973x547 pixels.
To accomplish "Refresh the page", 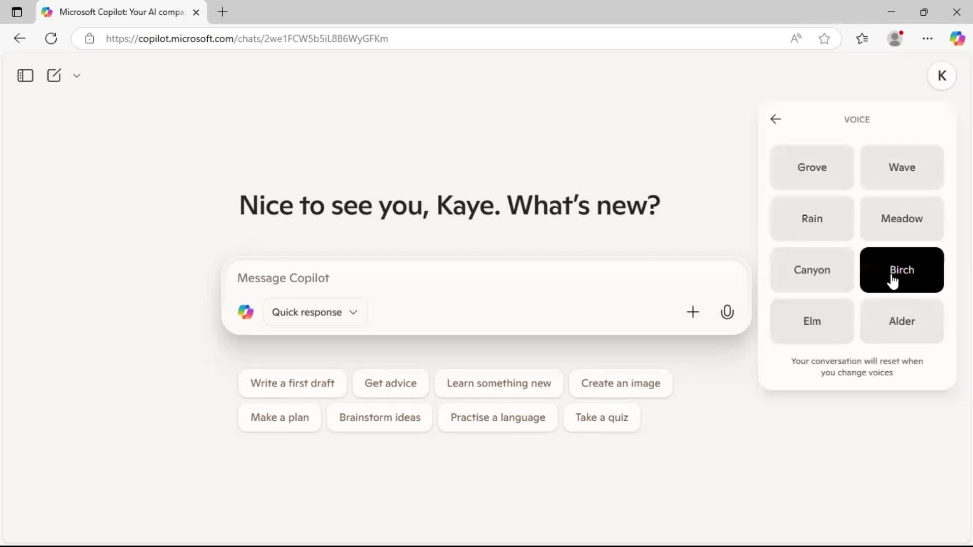I will tap(51, 38).
